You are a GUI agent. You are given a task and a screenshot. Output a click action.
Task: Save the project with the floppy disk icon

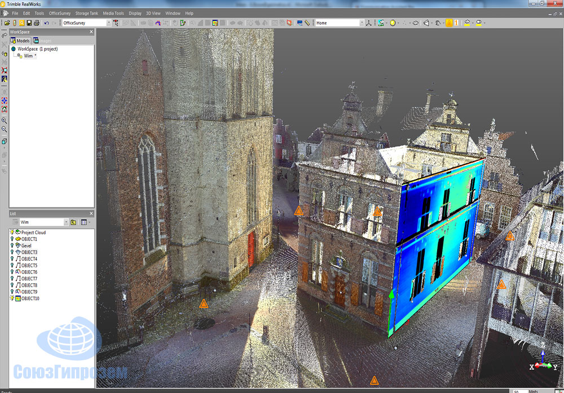tap(29, 23)
